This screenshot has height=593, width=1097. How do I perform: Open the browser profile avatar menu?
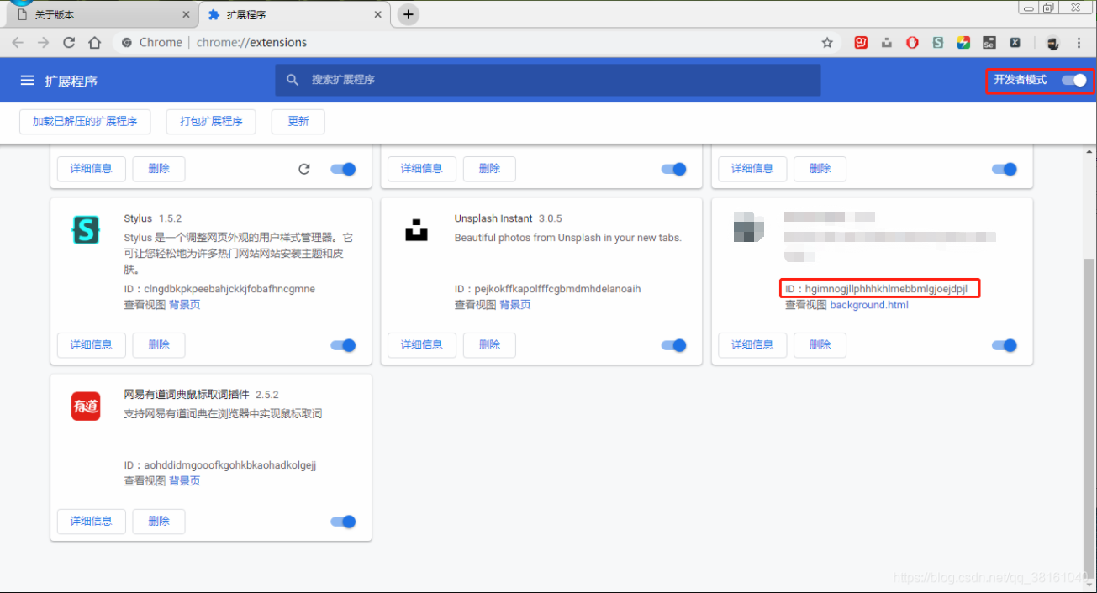tap(1052, 42)
